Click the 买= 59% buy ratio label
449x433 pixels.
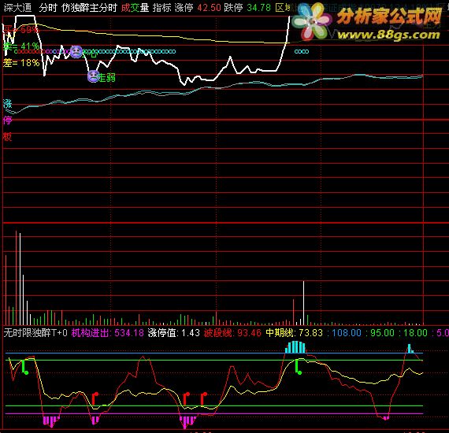(x=20, y=29)
